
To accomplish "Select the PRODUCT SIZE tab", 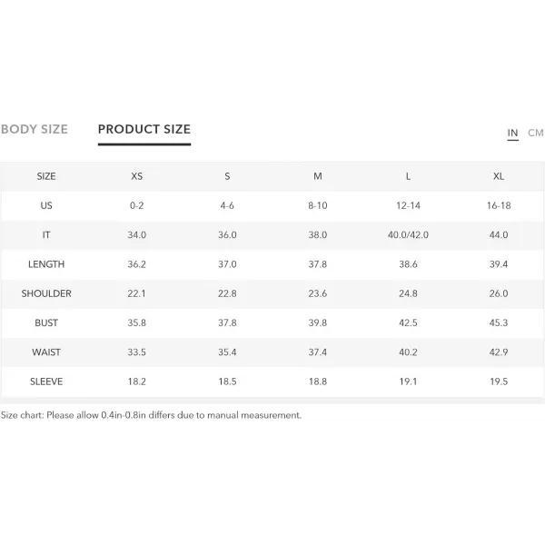I will coord(144,129).
